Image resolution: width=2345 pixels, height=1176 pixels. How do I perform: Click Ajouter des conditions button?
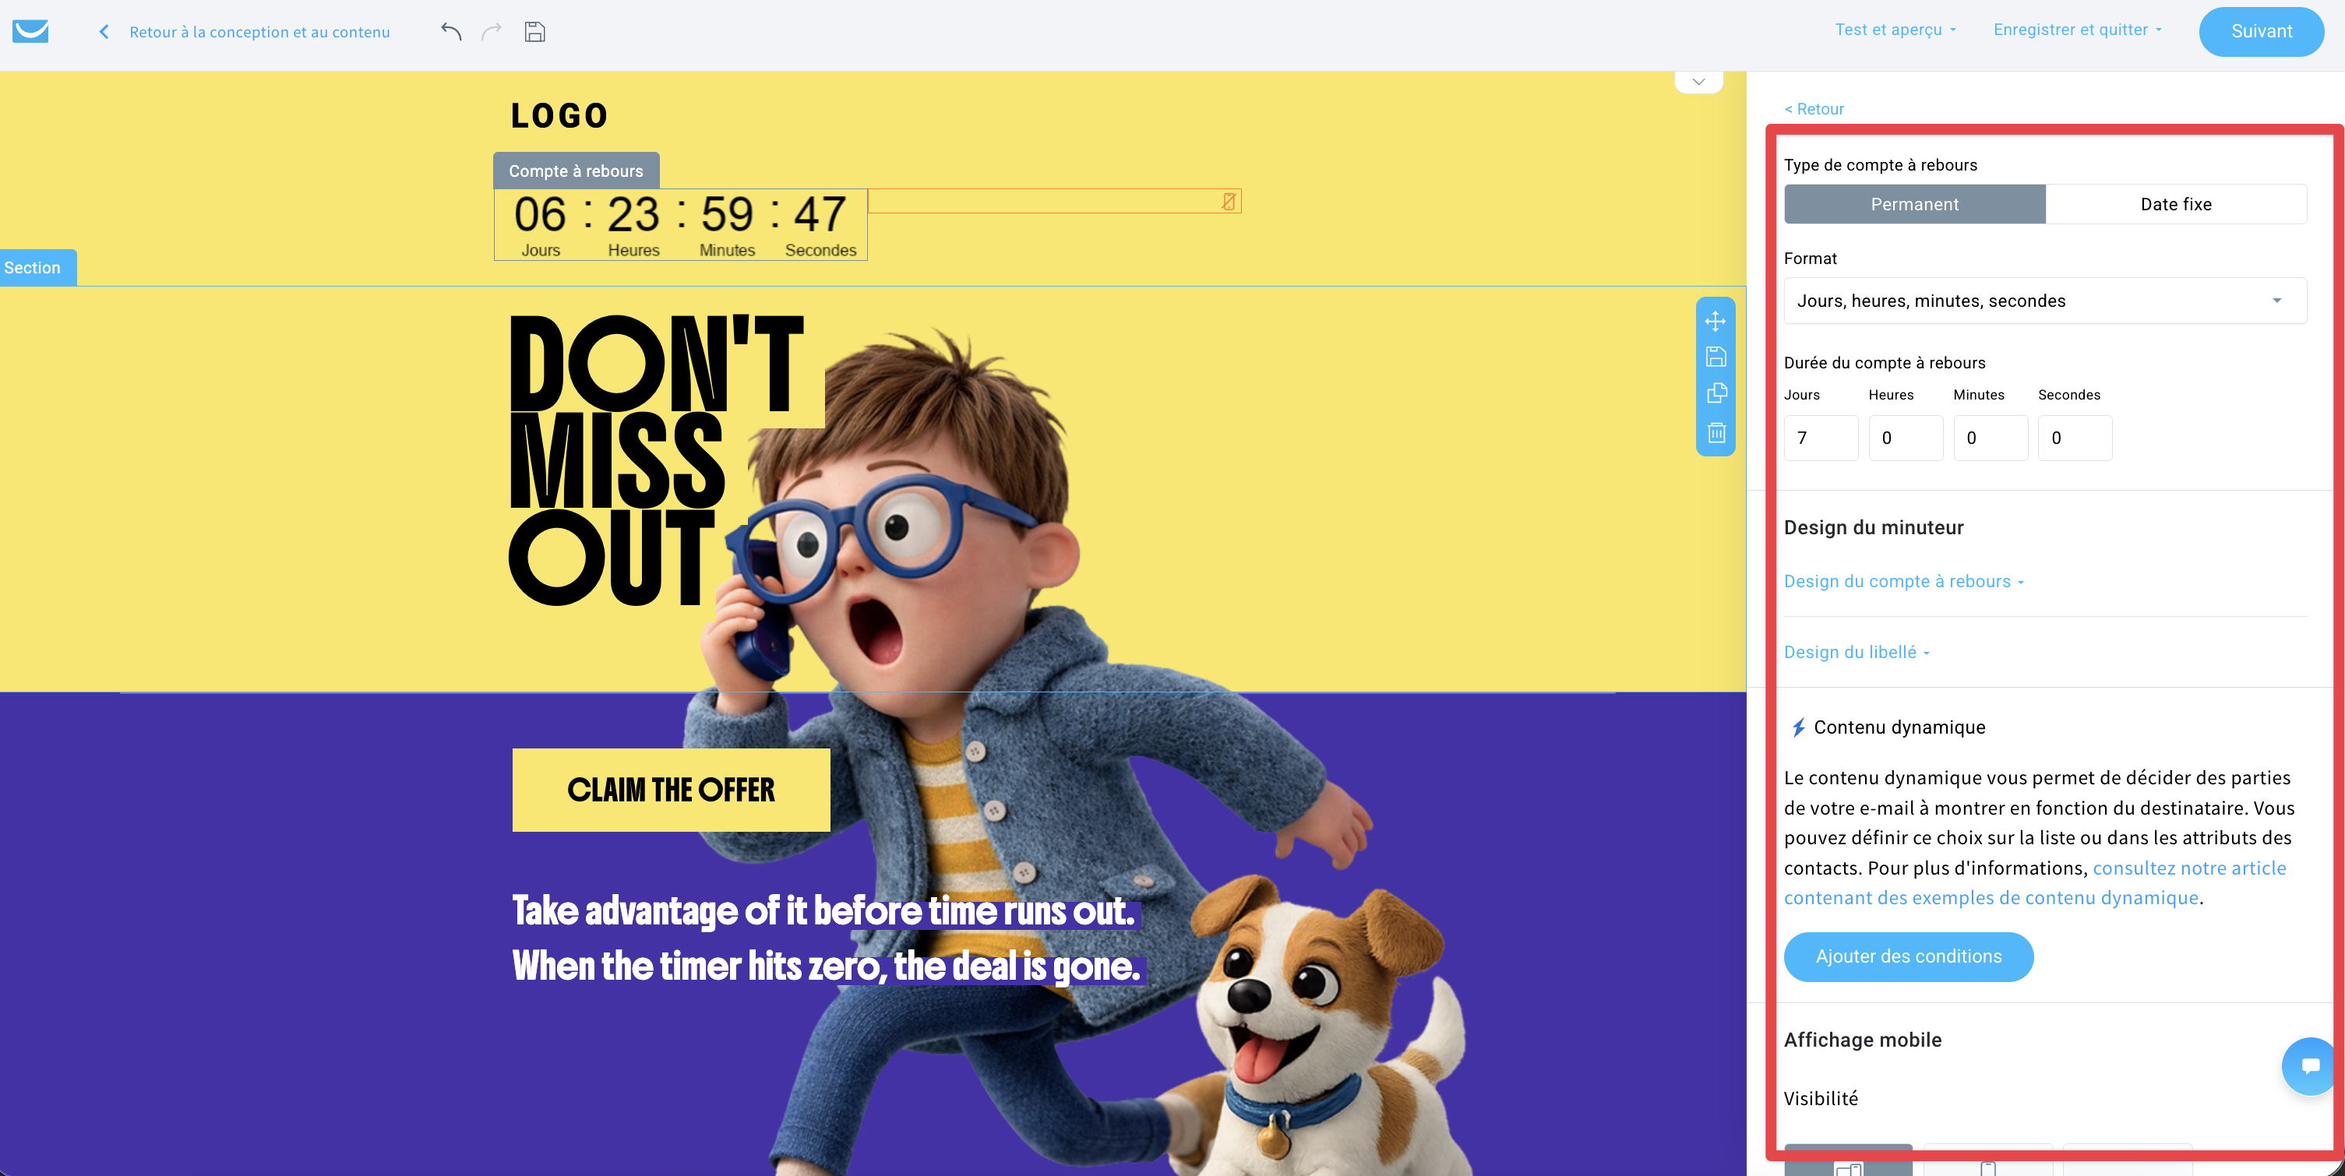pyautogui.click(x=1908, y=956)
